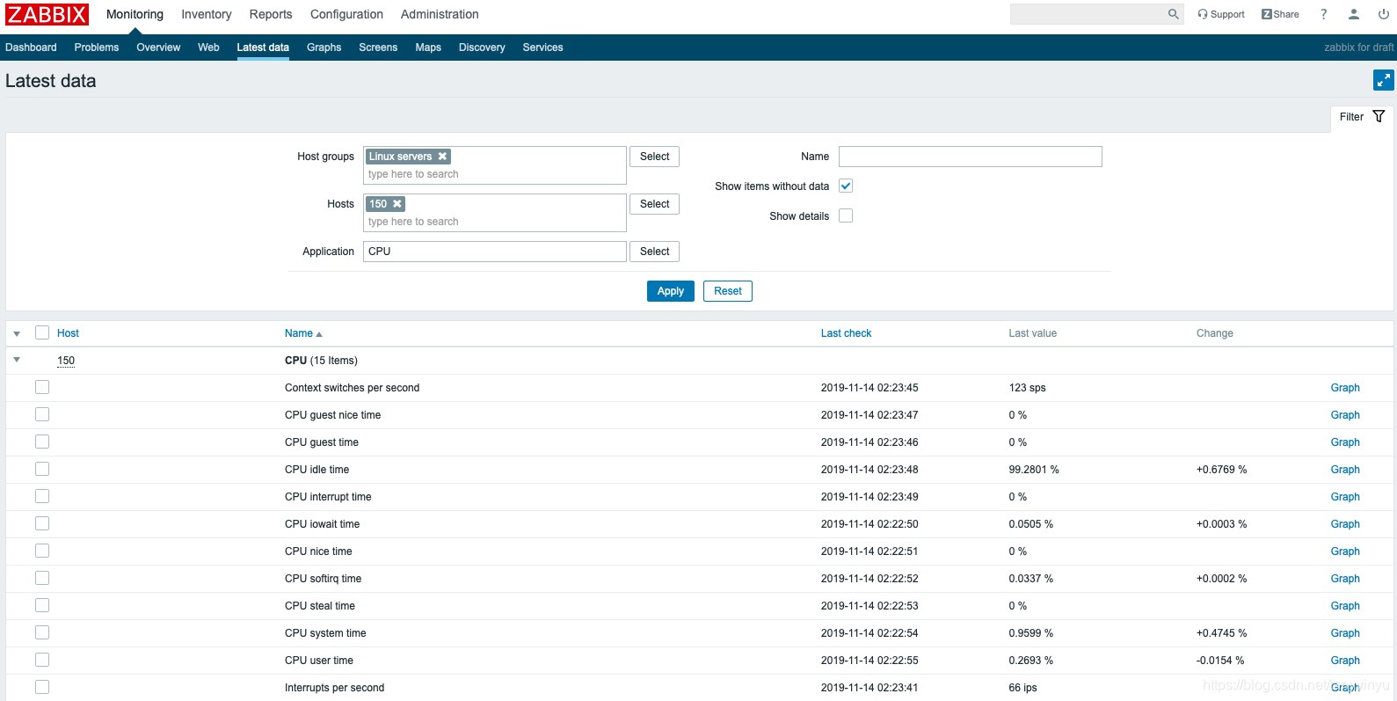Open help question mark icon

click(1323, 14)
